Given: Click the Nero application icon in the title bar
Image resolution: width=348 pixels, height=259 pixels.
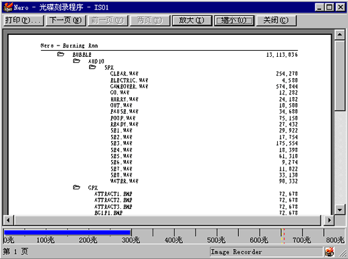Looking at the screenshot, I should 8,7.
